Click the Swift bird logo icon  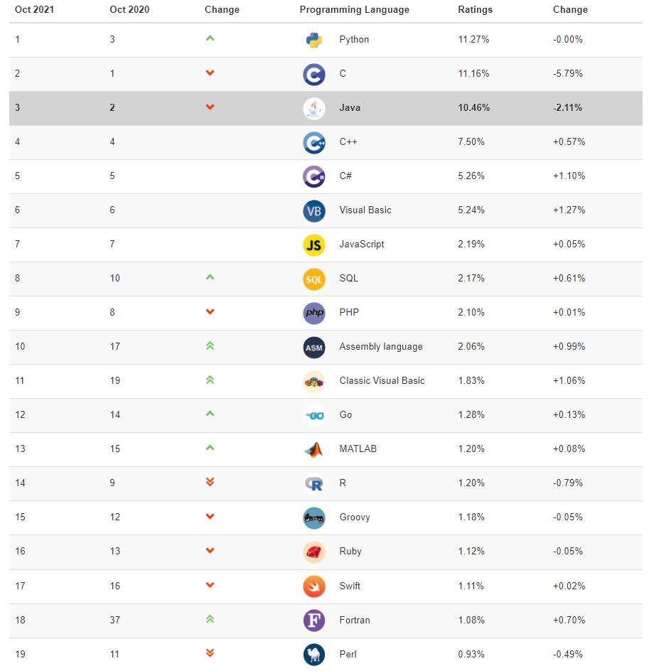pyautogui.click(x=314, y=586)
